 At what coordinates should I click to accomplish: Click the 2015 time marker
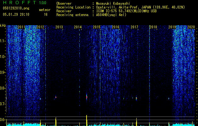coord(97,27)
